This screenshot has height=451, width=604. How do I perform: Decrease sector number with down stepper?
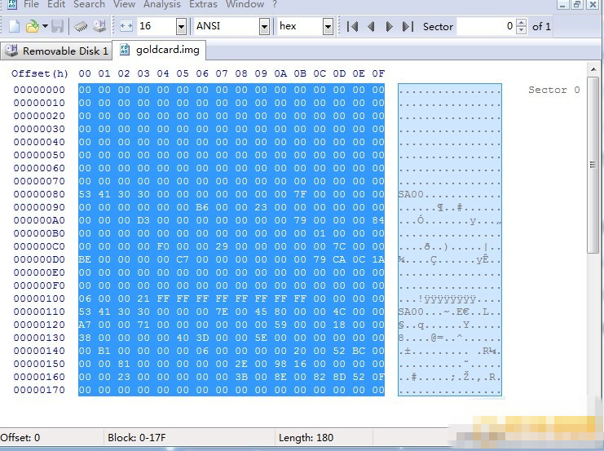521,30
